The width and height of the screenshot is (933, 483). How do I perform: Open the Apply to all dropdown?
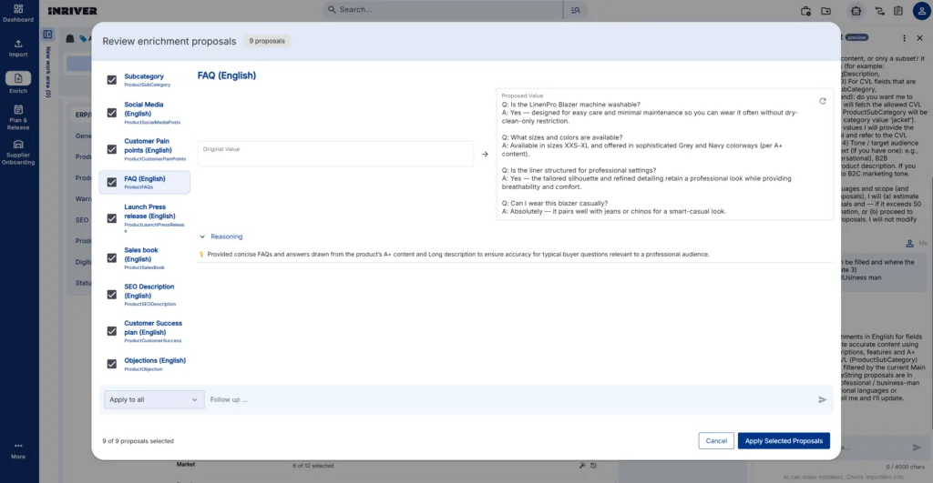tap(153, 400)
